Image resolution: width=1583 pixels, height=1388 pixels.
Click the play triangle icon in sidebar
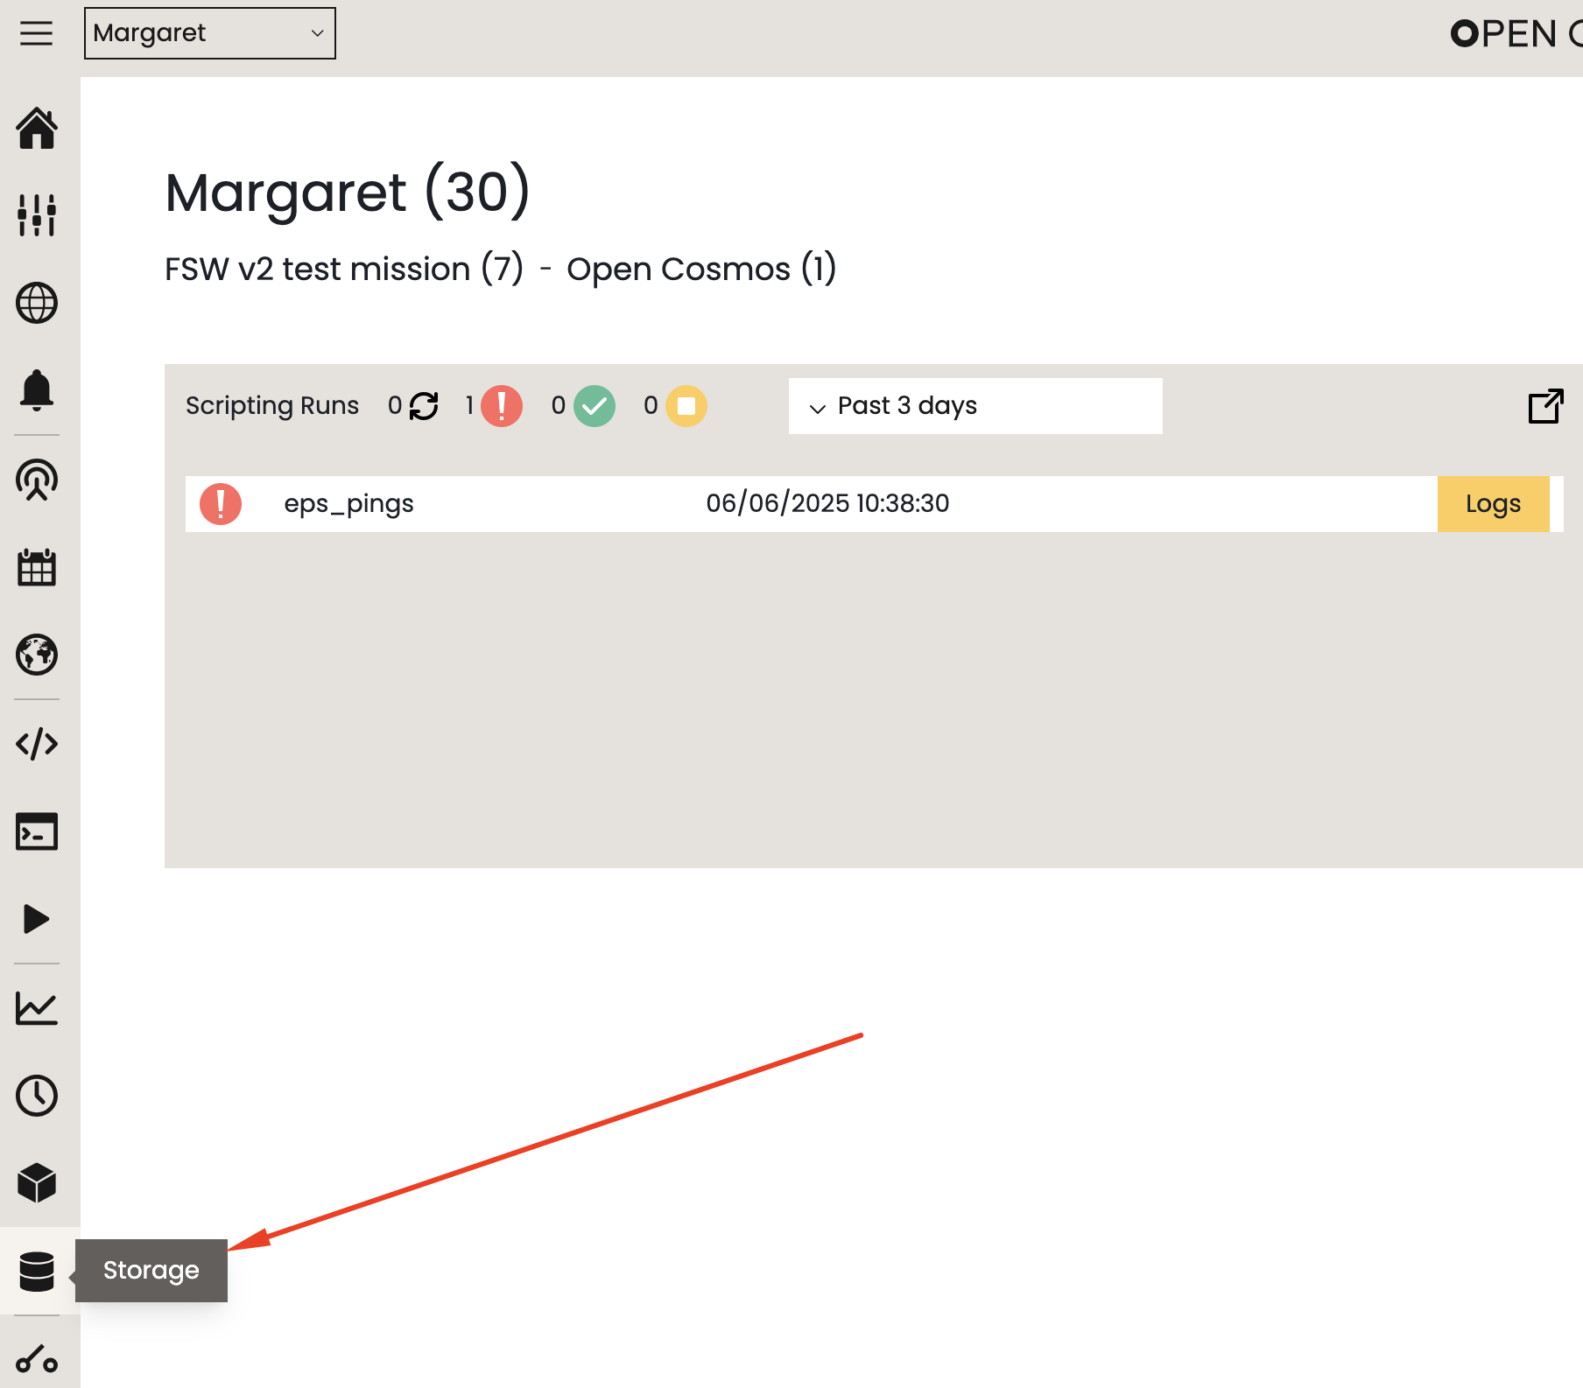(37, 919)
